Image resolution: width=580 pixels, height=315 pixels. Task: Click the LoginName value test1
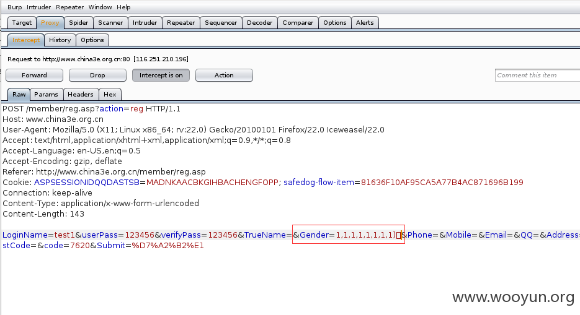click(x=65, y=235)
